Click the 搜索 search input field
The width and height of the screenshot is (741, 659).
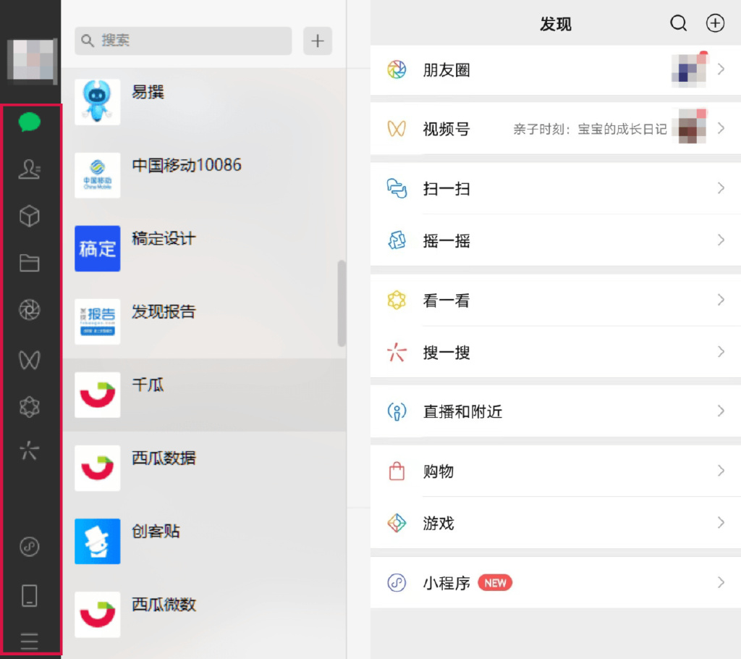coord(182,41)
